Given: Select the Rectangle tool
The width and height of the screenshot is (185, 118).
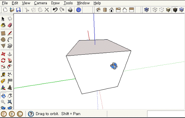Looking at the screenshot, I should 3,33.
